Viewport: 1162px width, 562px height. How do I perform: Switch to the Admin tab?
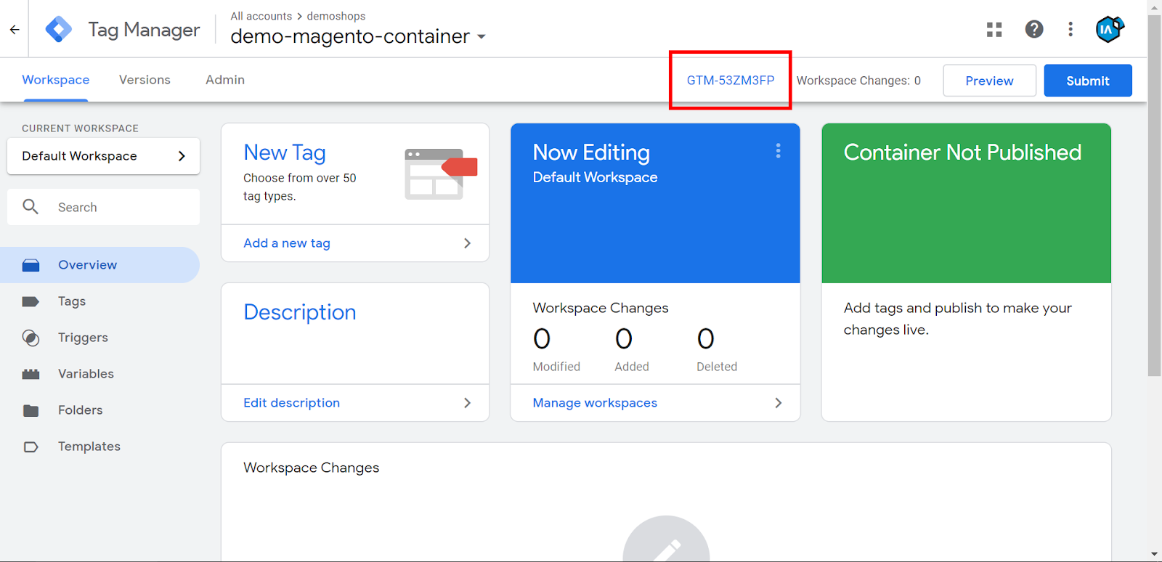[225, 80]
